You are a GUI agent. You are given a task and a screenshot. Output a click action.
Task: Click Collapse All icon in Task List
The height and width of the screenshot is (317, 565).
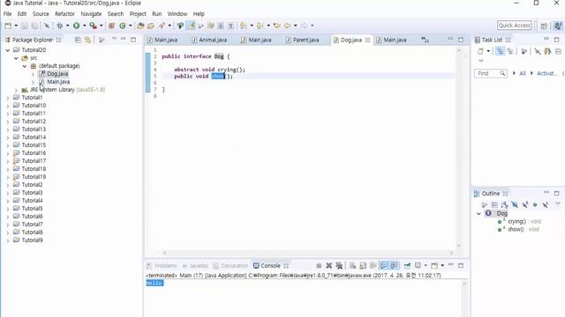[x=558, y=51]
